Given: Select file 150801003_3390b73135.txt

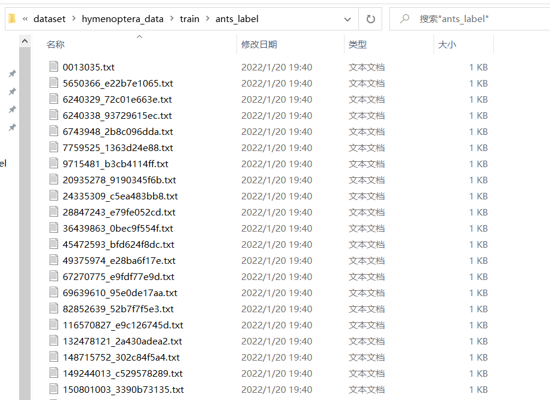Looking at the screenshot, I should click(x=123, y=390).
